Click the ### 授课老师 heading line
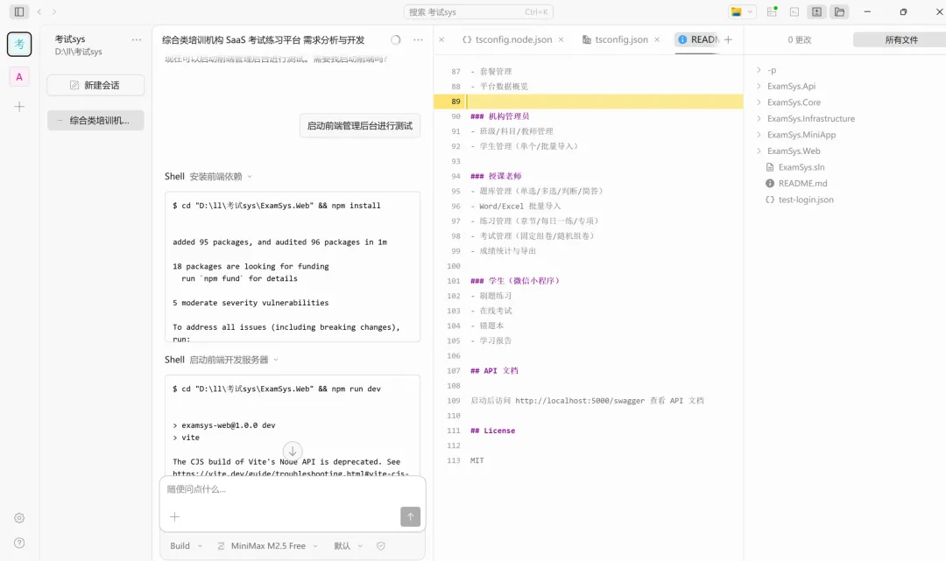This screenshot has height=561, width=946. tap(496, 176)
